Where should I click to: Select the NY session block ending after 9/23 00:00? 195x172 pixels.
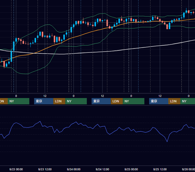point(19,101)
